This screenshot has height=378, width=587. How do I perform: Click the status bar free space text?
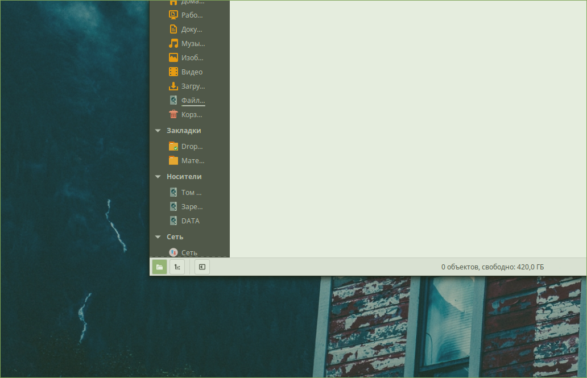(493, 267)
